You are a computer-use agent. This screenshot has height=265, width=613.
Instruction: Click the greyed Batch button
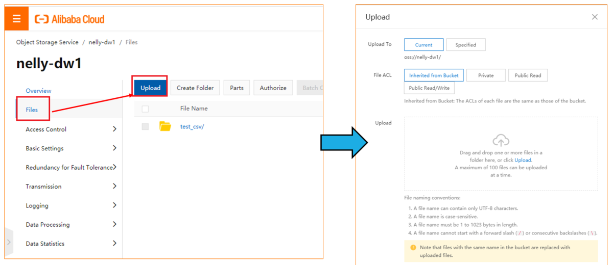[310, 88]
